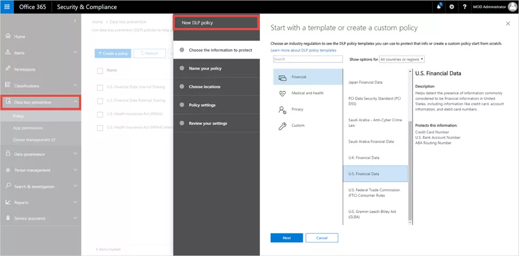Expand the Threat management chevron
Screen dimensions: 519x256
75,170
